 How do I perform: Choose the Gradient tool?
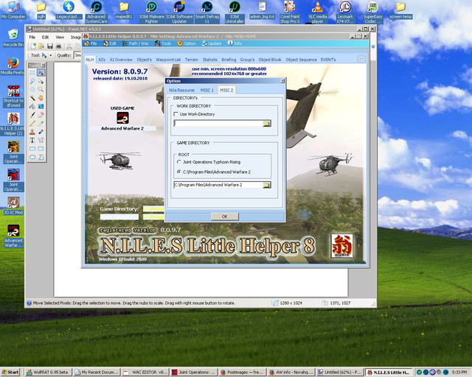pyautogui.click(x=41, y=107)
